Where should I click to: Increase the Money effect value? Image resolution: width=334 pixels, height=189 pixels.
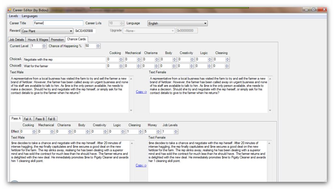[x=158, y=130]
